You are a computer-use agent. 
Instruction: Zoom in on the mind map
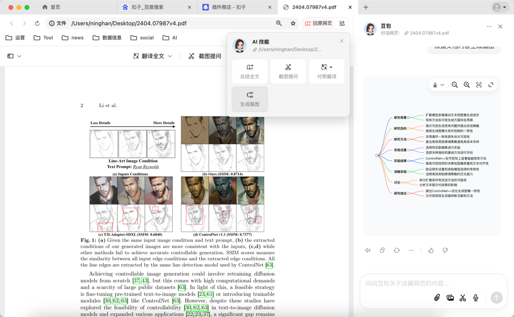[x=467, y=84]
